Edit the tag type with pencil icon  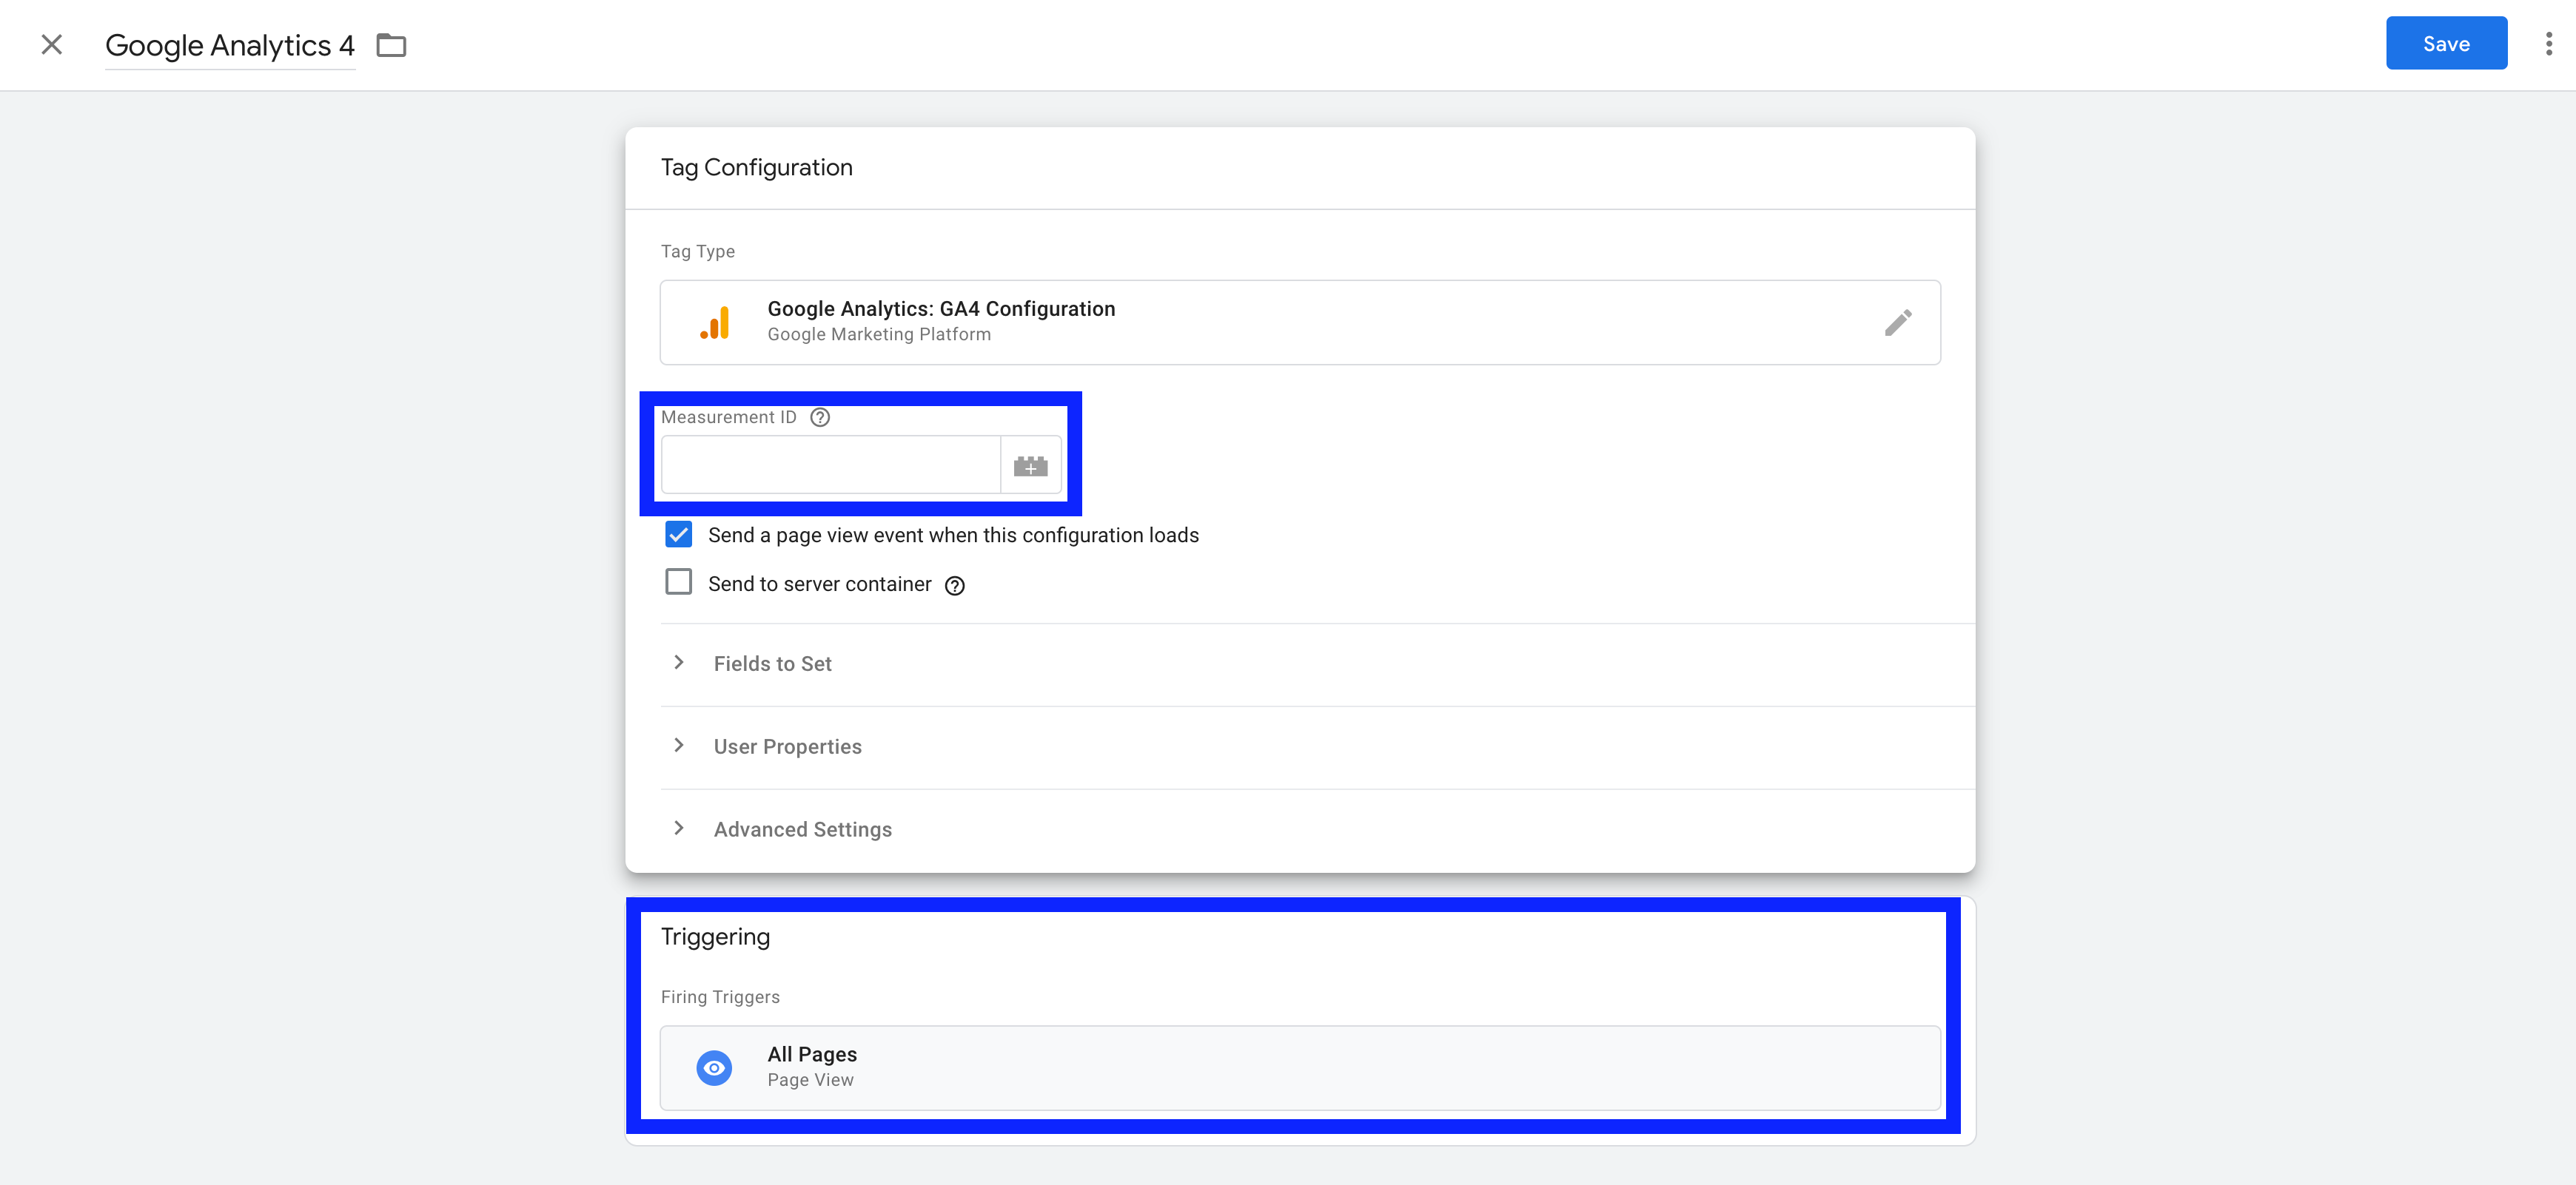1898,323
